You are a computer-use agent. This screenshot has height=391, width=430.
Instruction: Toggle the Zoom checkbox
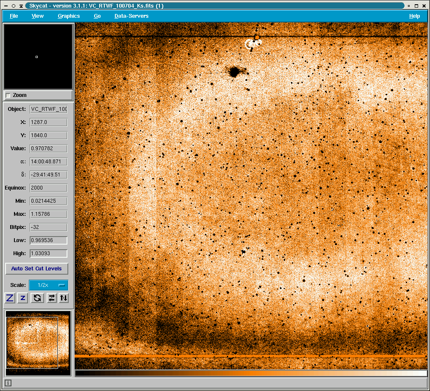click(x=8, y=95)
